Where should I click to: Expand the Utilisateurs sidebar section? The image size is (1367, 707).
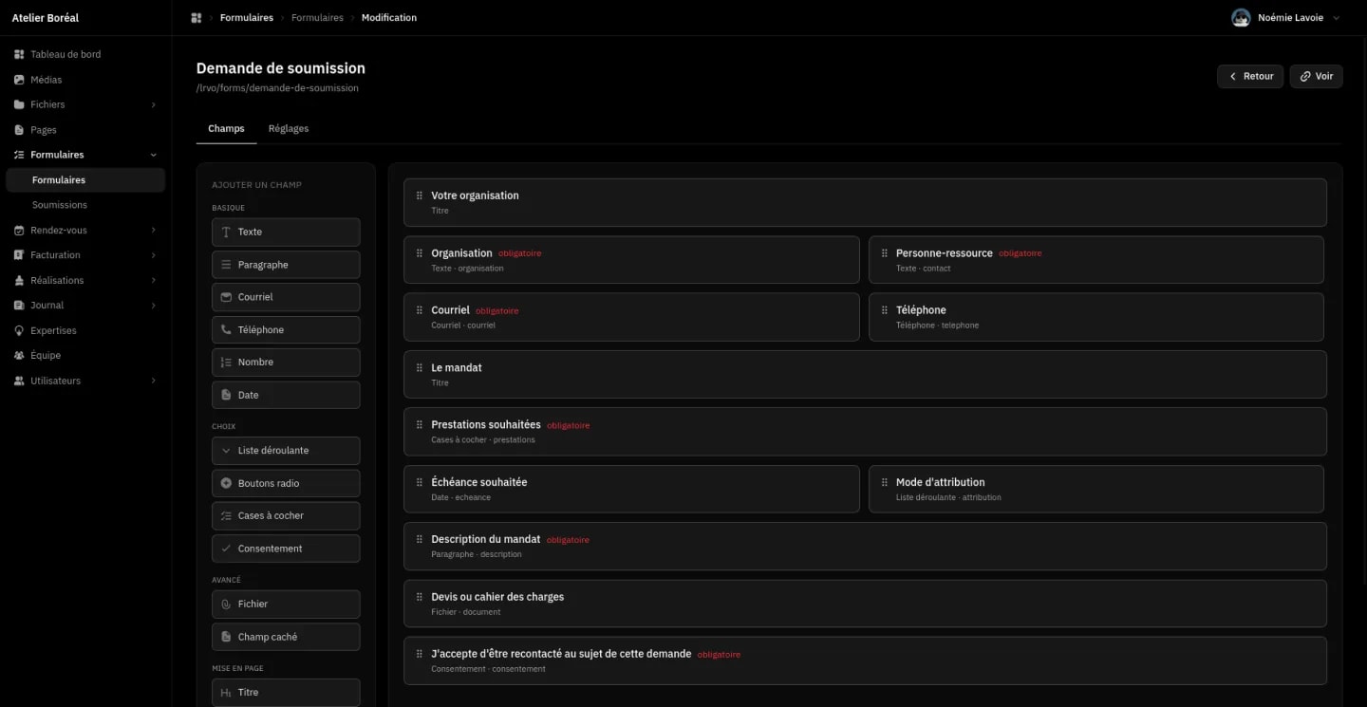coord(154,381)
